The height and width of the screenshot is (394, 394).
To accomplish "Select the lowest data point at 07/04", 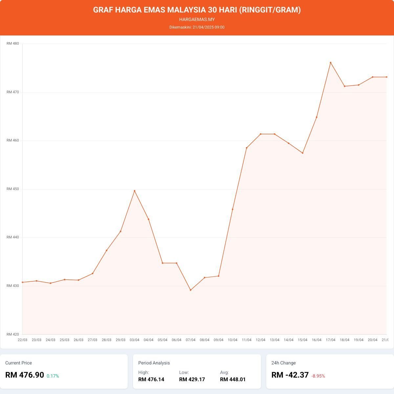I will coord(190,290).
